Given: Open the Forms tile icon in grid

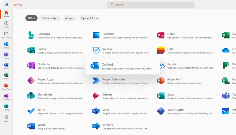Looking at the screenshot, I should click(x=31, y=50).
